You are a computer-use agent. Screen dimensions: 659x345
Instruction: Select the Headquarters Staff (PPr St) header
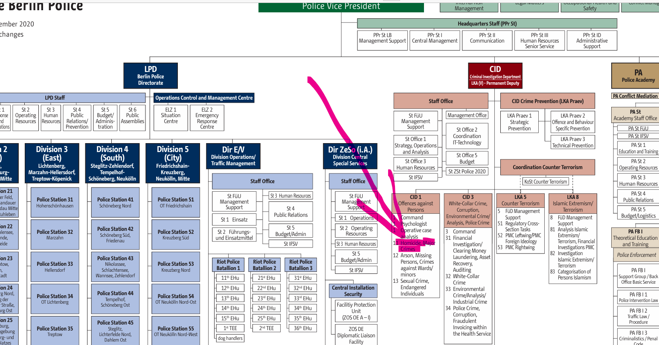point(487,23)
